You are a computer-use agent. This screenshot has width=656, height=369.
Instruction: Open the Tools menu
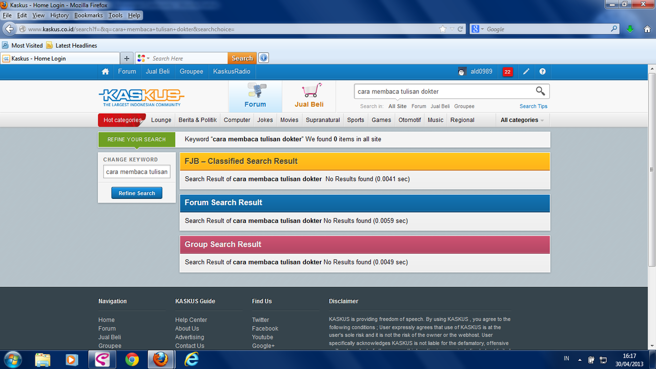(x=115, y=15)
